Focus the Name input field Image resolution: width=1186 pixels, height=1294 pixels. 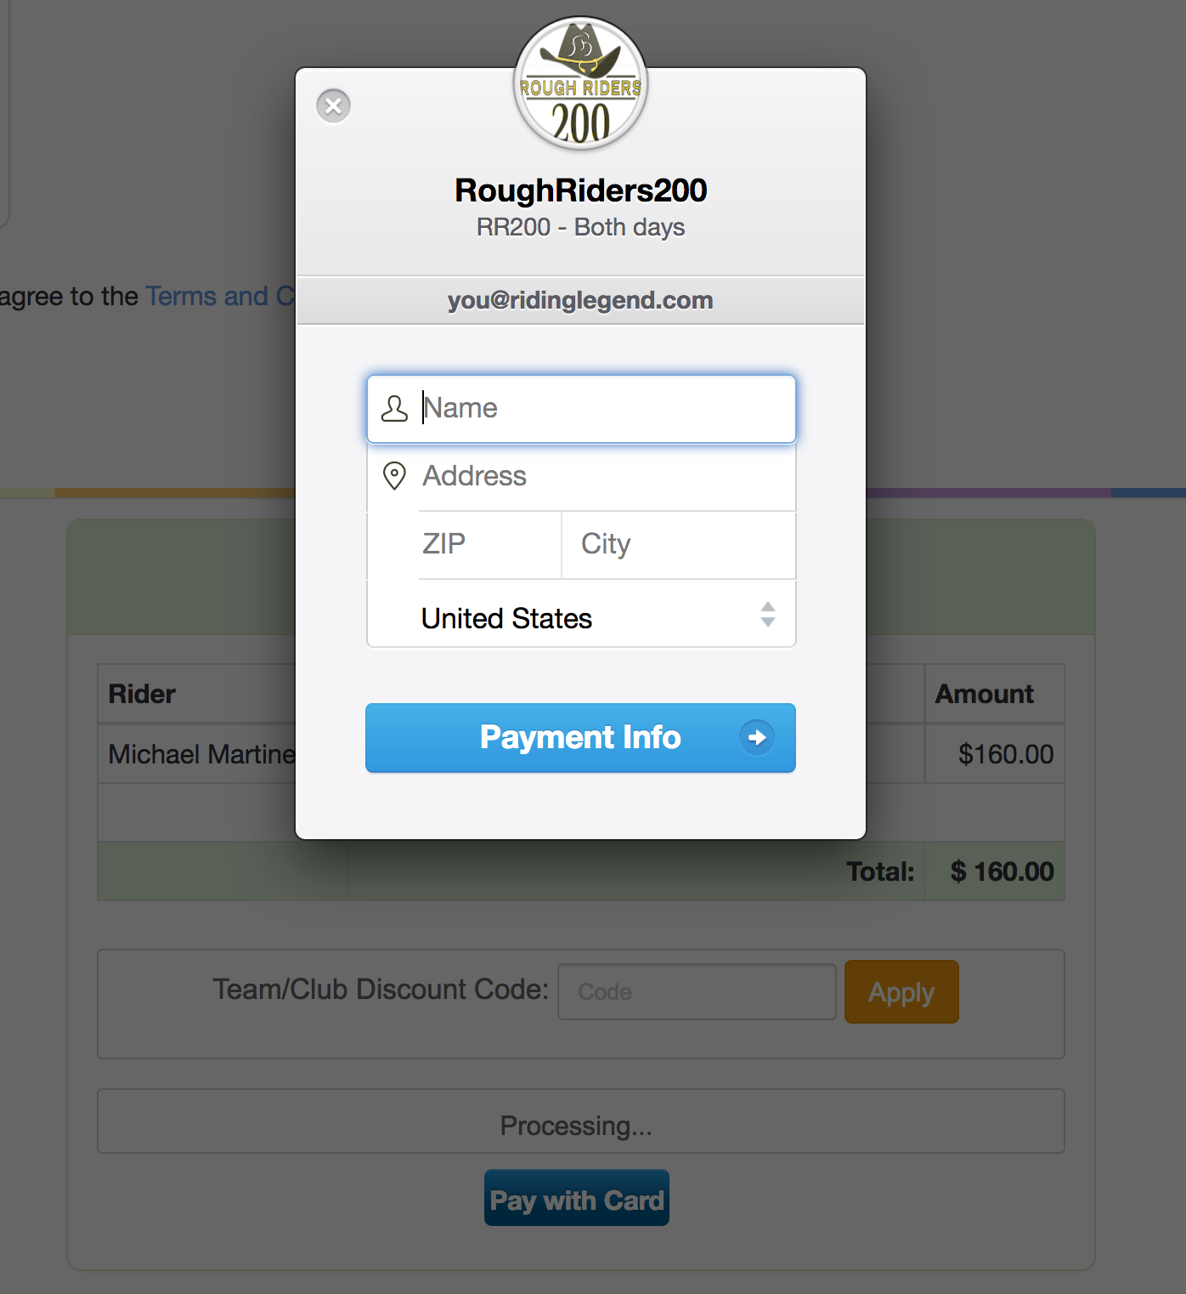[603, 409]
